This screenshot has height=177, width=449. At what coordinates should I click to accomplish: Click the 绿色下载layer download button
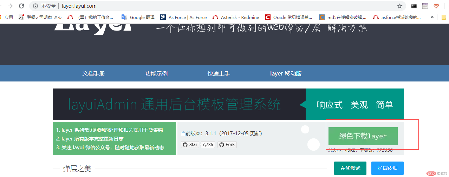pyautogui.click(x=363, y=136)
